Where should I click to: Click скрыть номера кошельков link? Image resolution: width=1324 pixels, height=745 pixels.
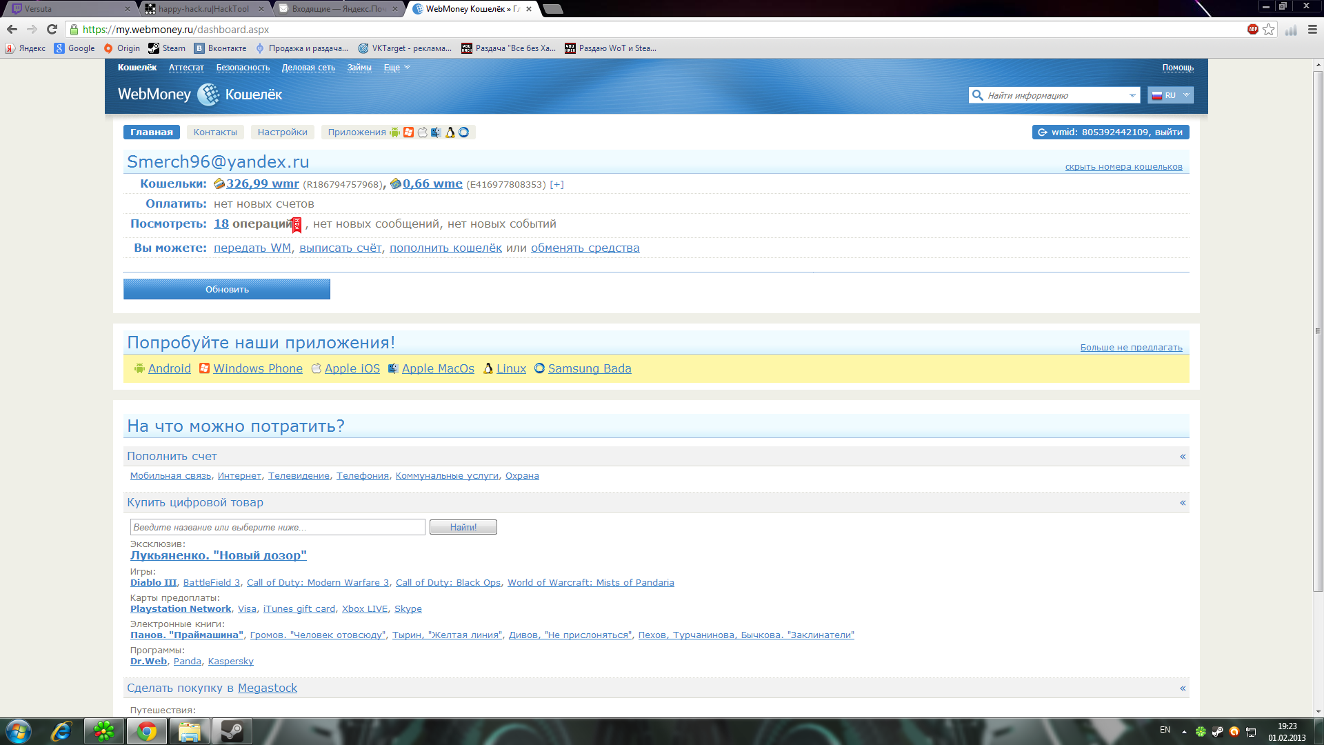pos(1124,167)
